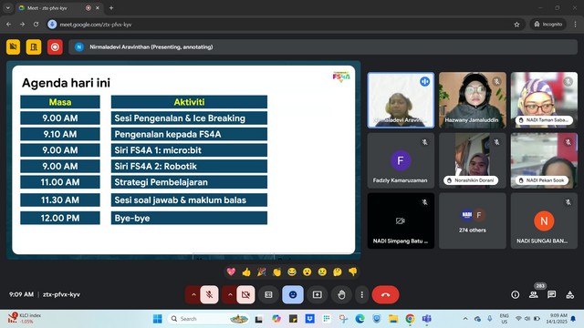Viewport: 584px width, 328px height.
Task: Expand video settings arrow beside camera
Action: tap(230, 294)
